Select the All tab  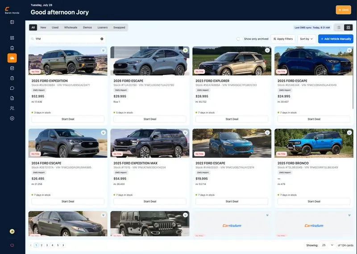coord(33,28)
